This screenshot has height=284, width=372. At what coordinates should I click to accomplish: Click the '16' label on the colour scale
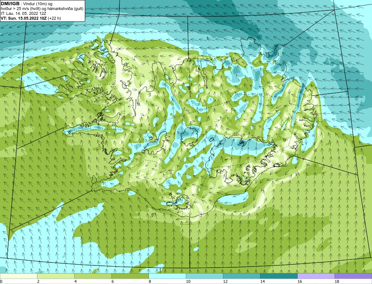(x=299, y=281)
